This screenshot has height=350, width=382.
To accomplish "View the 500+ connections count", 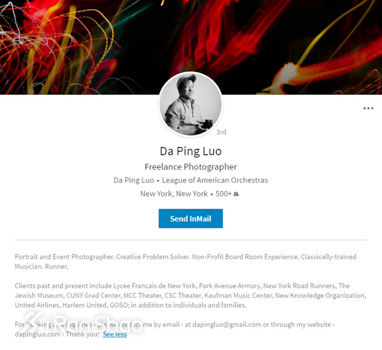I will (x=223, y=194).
